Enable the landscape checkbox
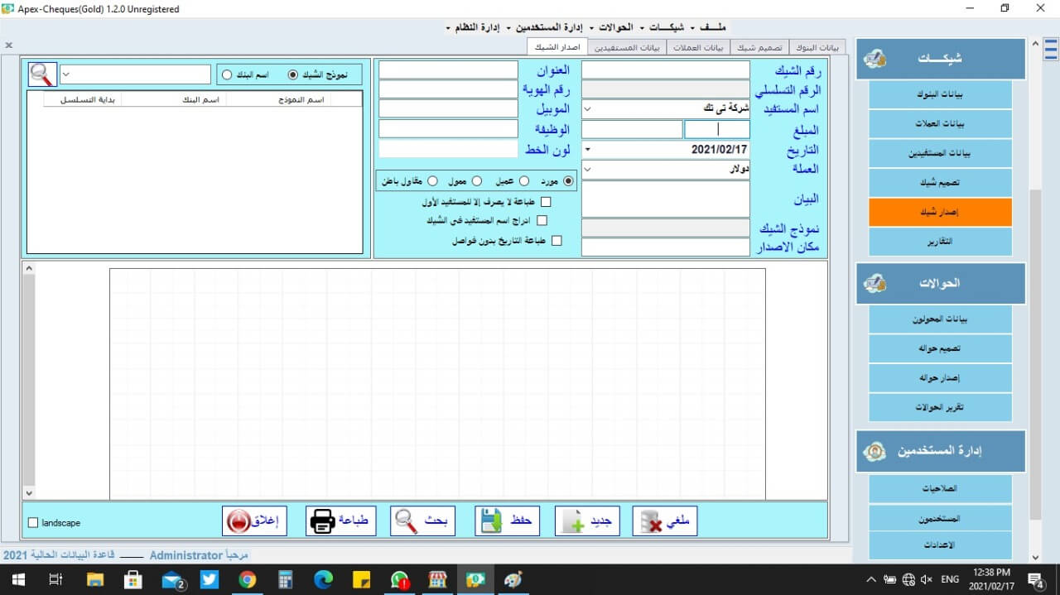The image size is (1060, 595). 33,523
